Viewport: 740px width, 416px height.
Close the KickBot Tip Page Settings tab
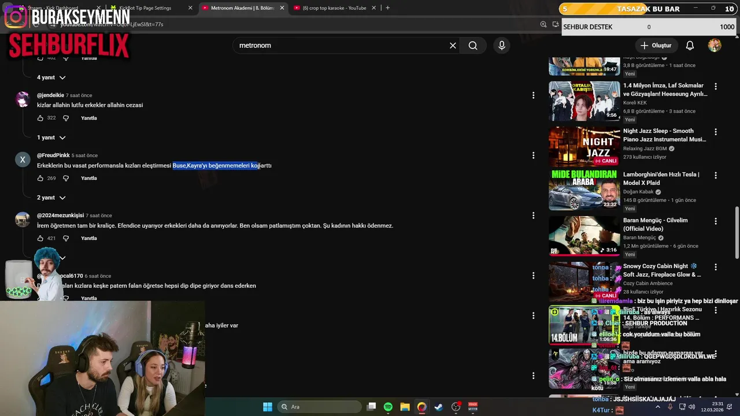point(190,8)
